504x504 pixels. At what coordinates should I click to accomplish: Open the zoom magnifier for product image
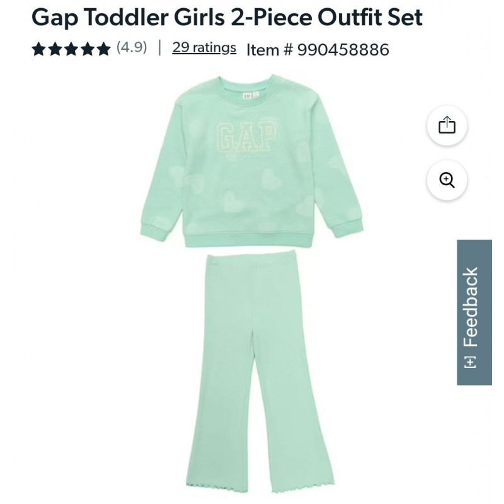point(447,180)
